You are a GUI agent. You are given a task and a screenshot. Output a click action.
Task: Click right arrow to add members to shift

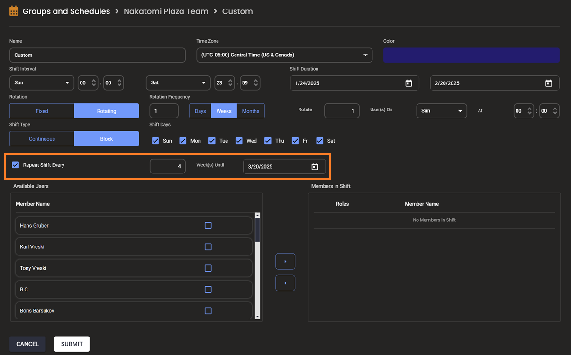(x=285, y=261)
